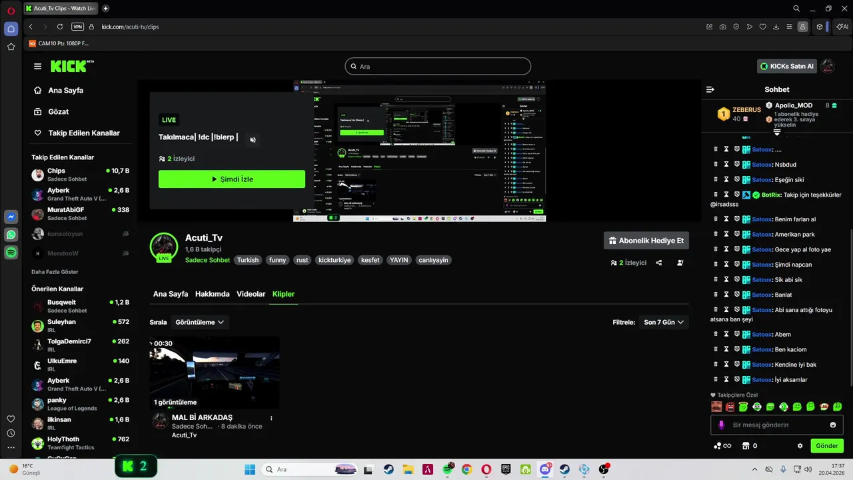Image resolution: width=853 pixels, height=480 pixels.
Task: Reload the page
Action: [60, 27]
